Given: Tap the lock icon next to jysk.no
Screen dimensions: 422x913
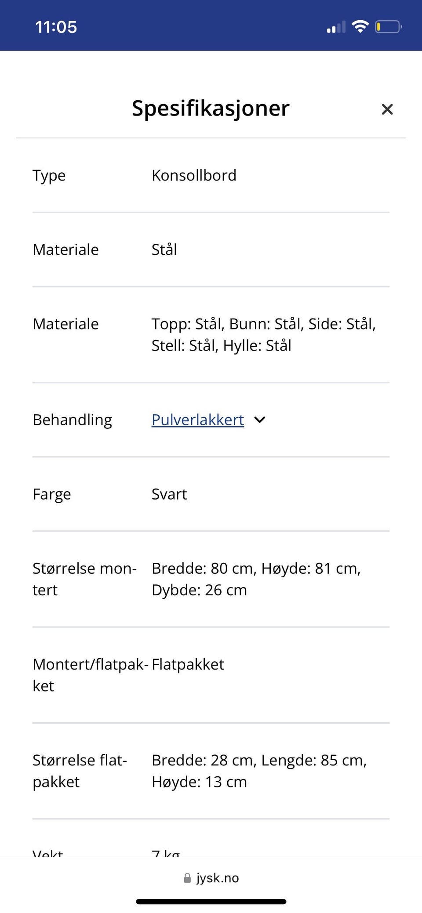Looking at the screenshot, I should 186,878.
